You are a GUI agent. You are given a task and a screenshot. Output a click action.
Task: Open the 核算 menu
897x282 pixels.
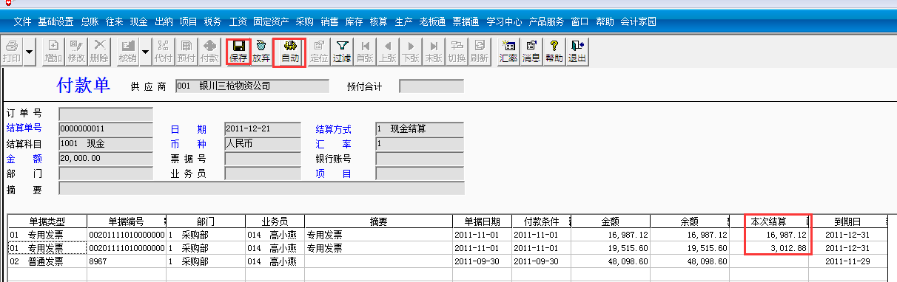pyautogui.click(x=379, y=22)
